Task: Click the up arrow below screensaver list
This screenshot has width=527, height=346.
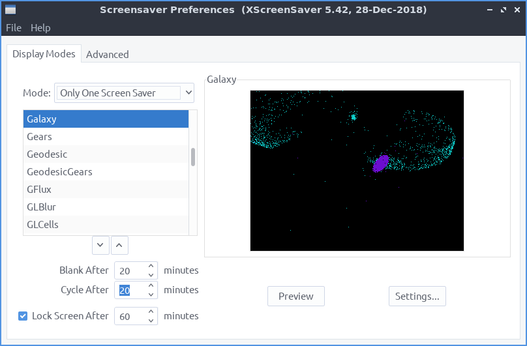Action: [119, 245]
